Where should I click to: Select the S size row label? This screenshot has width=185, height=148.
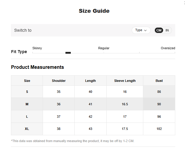click(x=27, y=92)
